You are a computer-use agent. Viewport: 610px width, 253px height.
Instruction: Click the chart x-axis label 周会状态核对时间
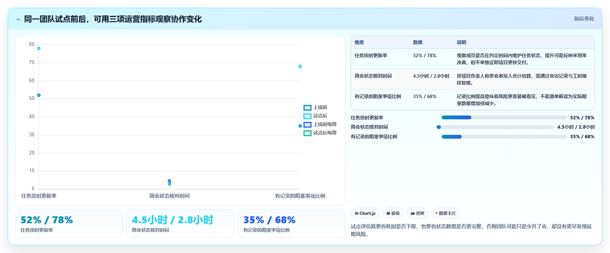[x=169, y=196]
